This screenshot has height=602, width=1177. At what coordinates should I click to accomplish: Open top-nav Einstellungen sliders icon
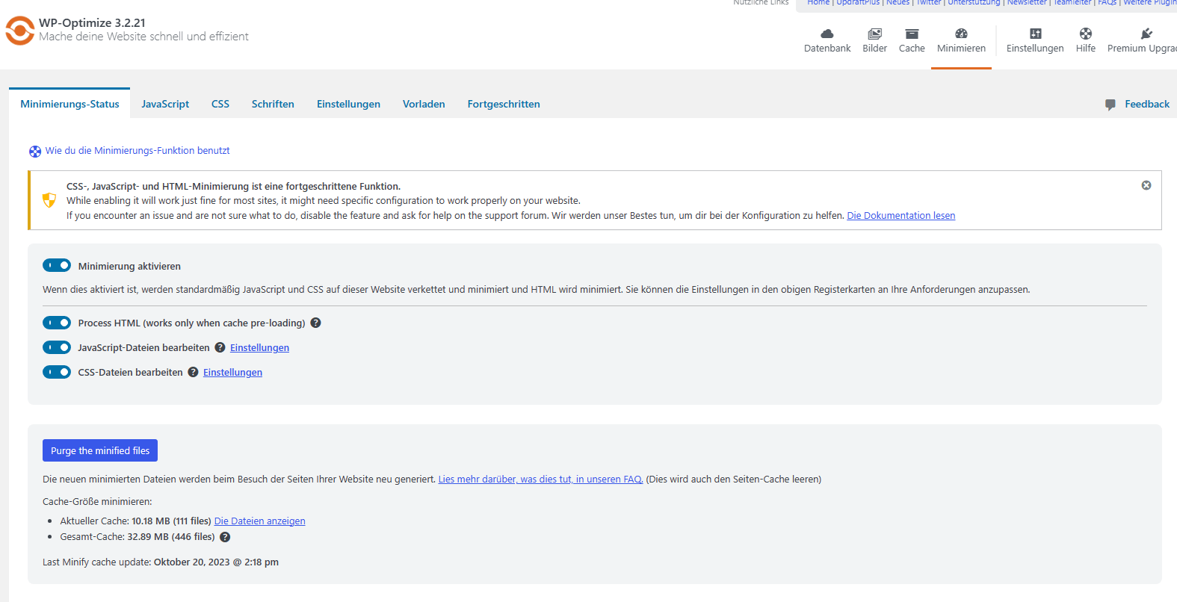[x=1035, y=34]
